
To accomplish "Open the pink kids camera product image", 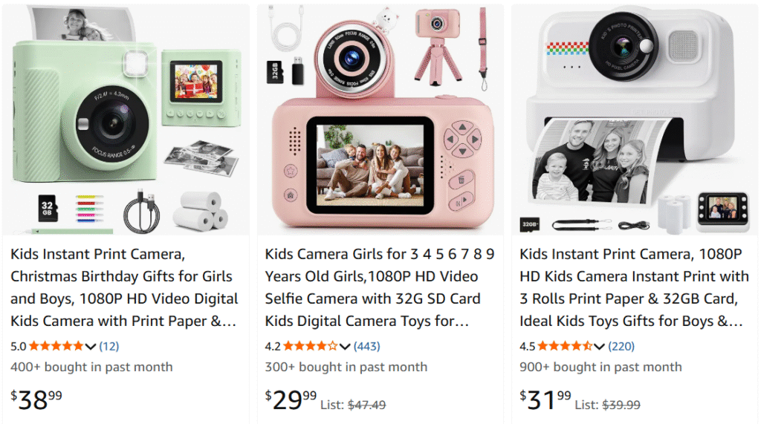I will point(380,119).
